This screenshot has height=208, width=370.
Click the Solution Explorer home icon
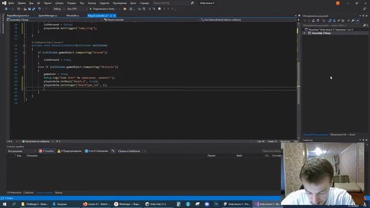(313, 21)
